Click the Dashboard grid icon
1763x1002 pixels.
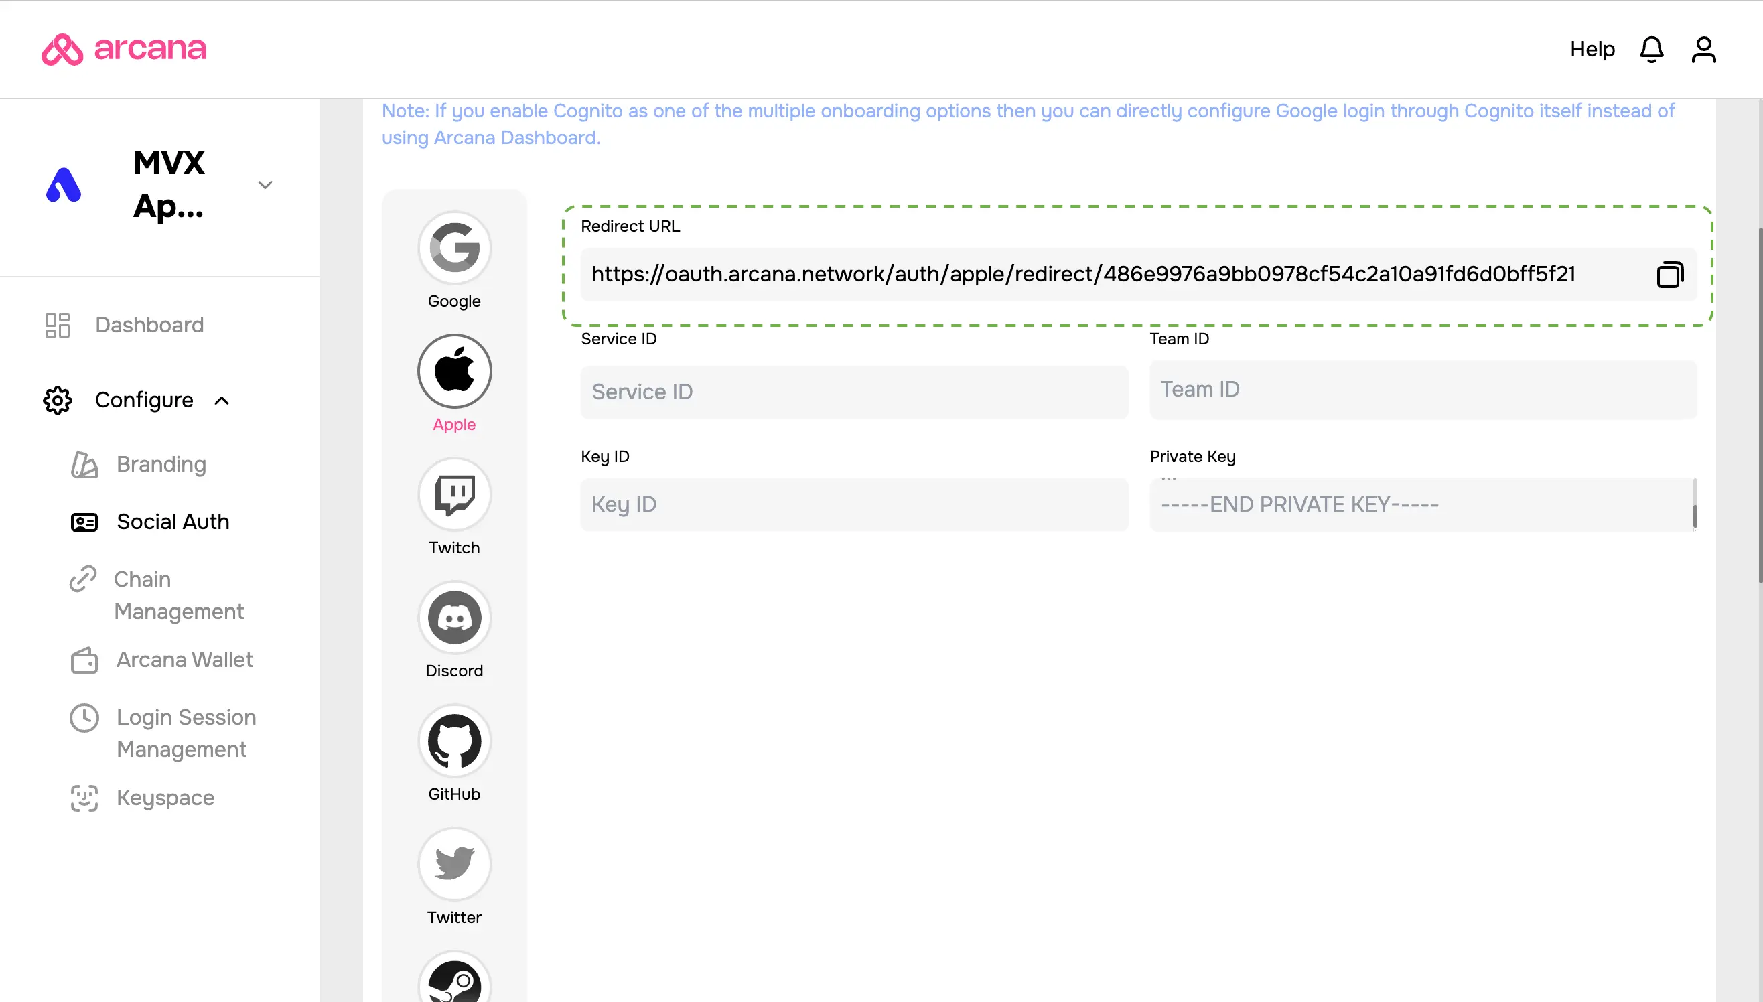click(58, 325)
